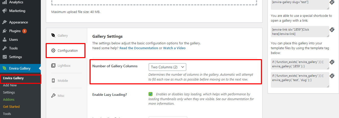339x118 pixels.
Task: Click the Misc wrench icon
Action: tap(53, 96)
